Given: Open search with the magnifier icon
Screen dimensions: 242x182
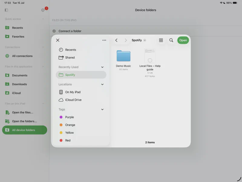Looking at the screenshot, I should [171, 40].
